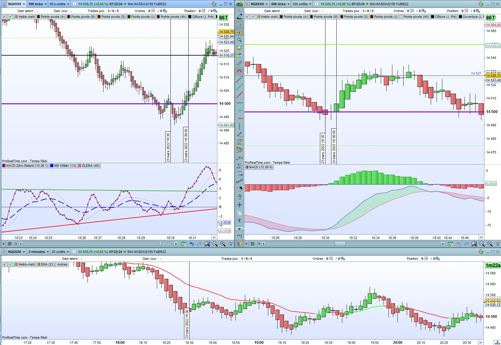Click redo arrow below 500 ticks chart
This screenshot has height=345, width=501.
click(466, 244)
